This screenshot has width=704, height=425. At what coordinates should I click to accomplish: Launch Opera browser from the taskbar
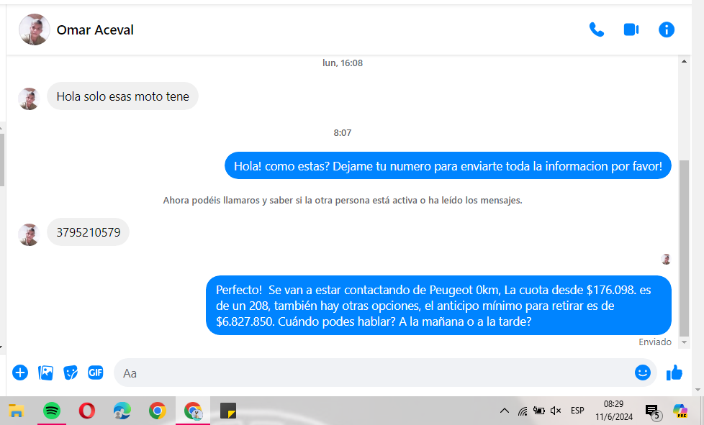[87, 411]
